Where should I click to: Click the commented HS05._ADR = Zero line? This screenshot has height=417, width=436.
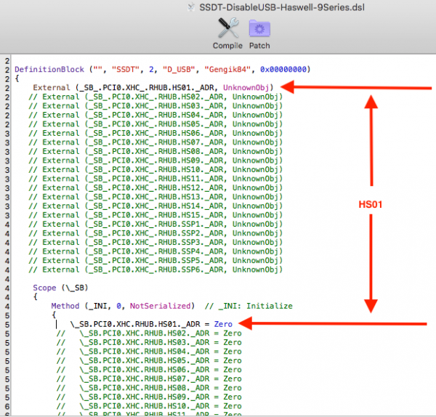pos(149,360)
